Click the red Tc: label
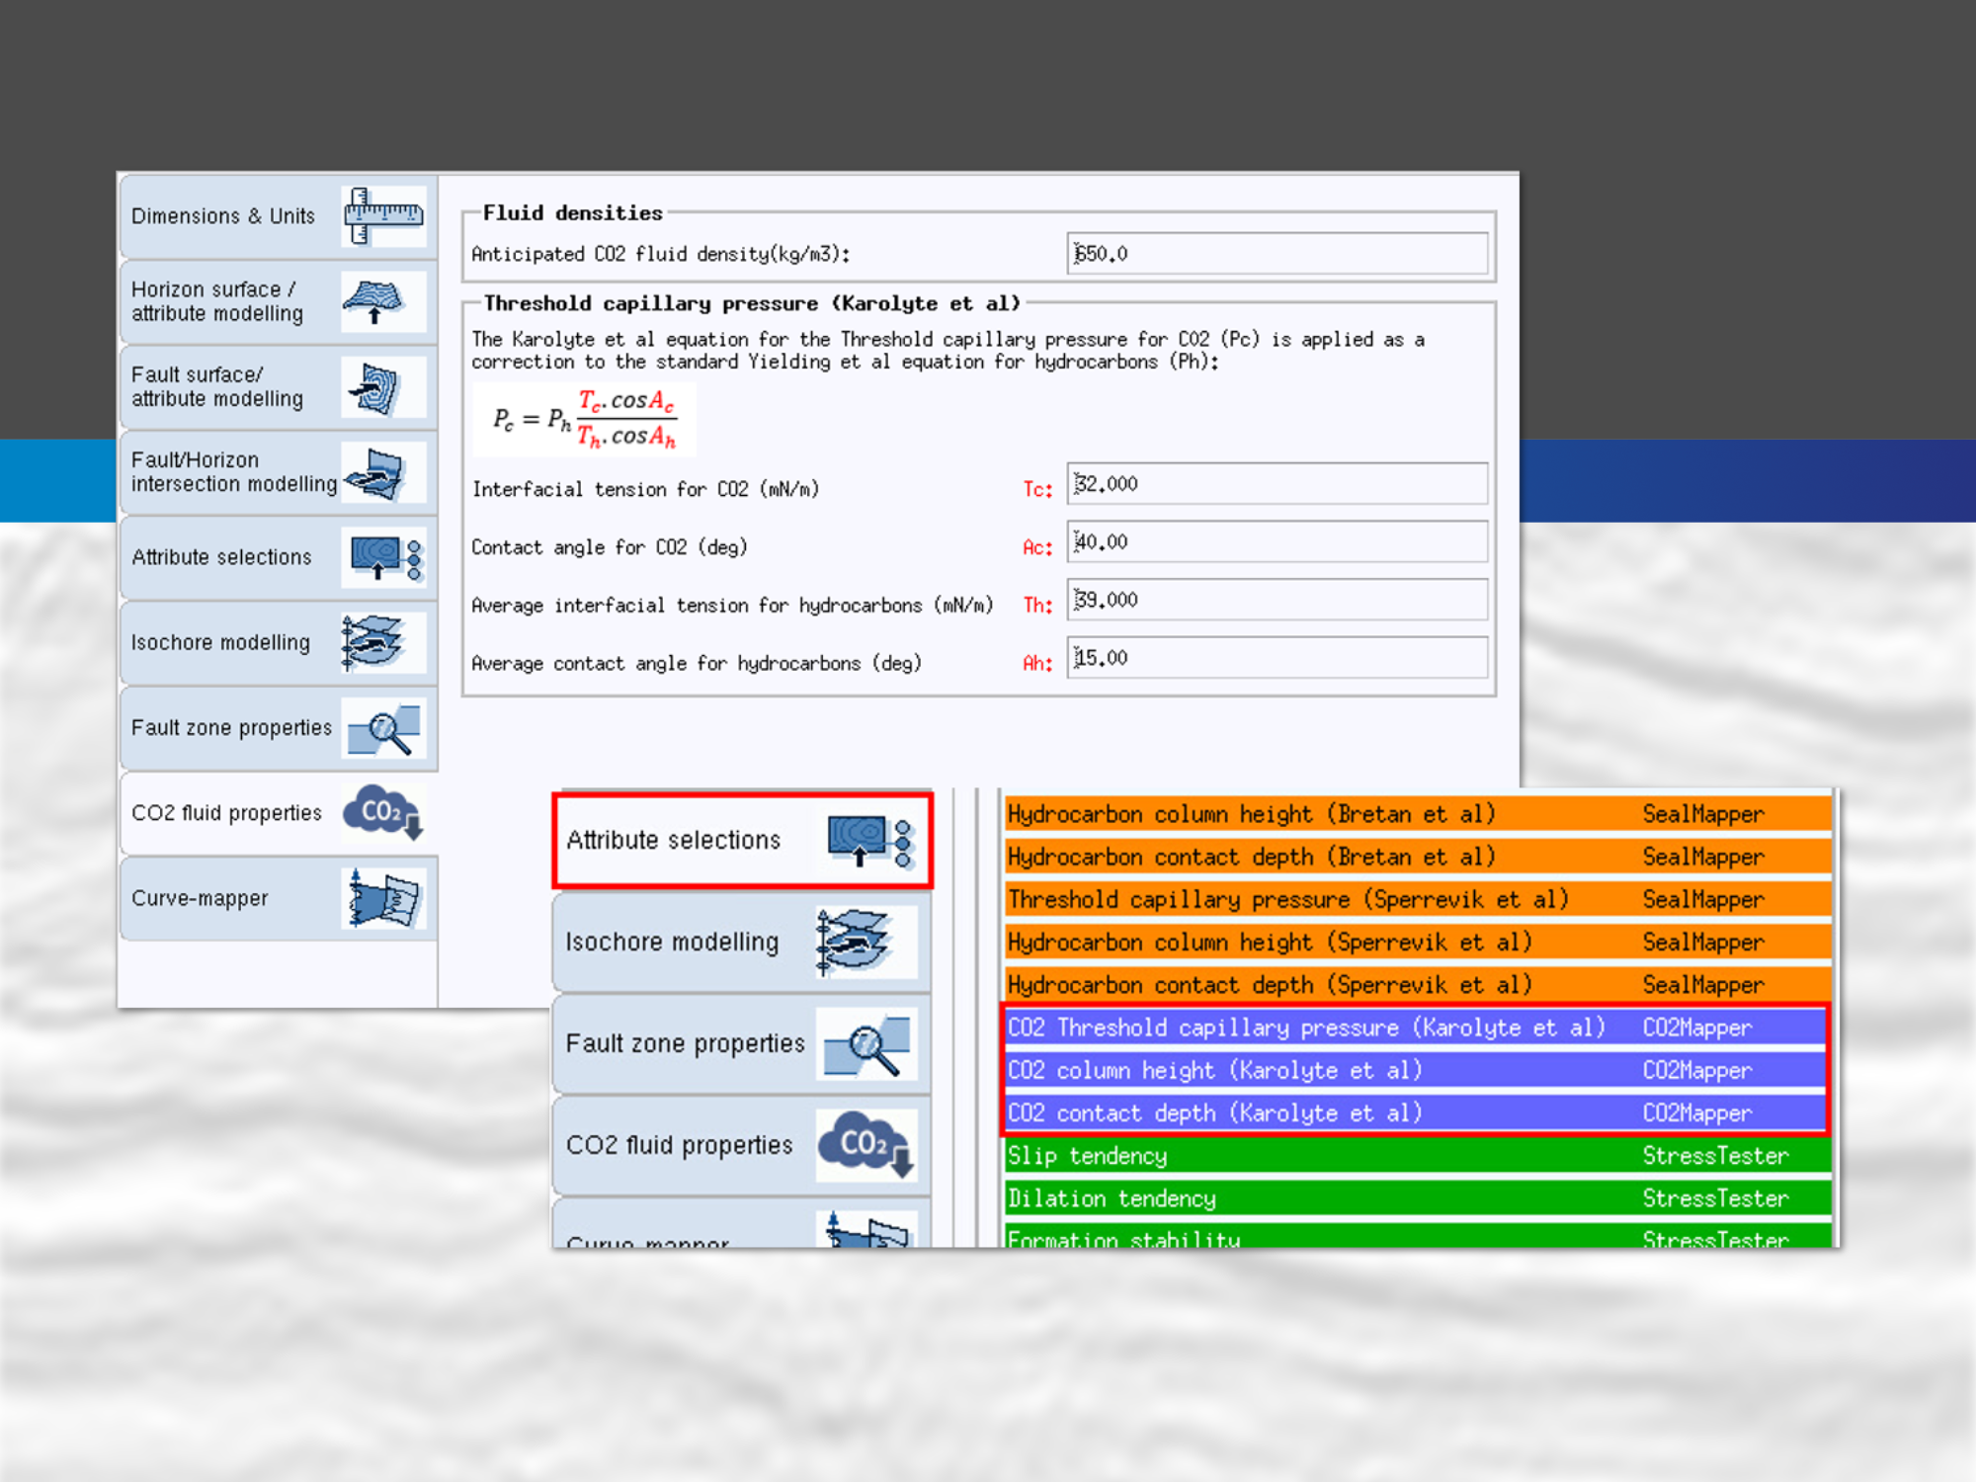The width and height of the screenshot is (1976, 1482). click(x=1037, y=489)
